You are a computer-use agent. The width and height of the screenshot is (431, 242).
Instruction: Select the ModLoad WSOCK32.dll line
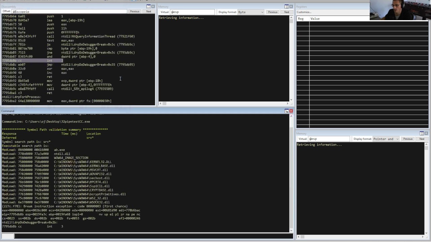(56, 202)
